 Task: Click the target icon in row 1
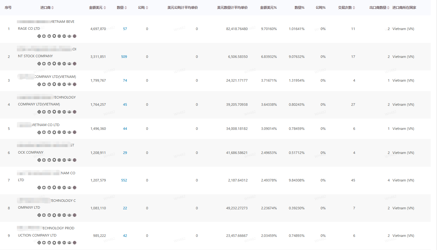[x=39, y=36]
